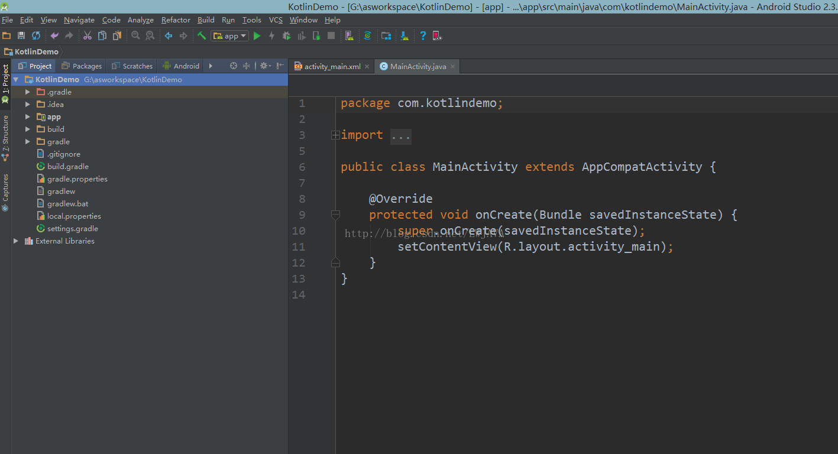This screenshot has width=838, height=454.
Task: Click the Find magnifier icon
Action: point(135,36)
